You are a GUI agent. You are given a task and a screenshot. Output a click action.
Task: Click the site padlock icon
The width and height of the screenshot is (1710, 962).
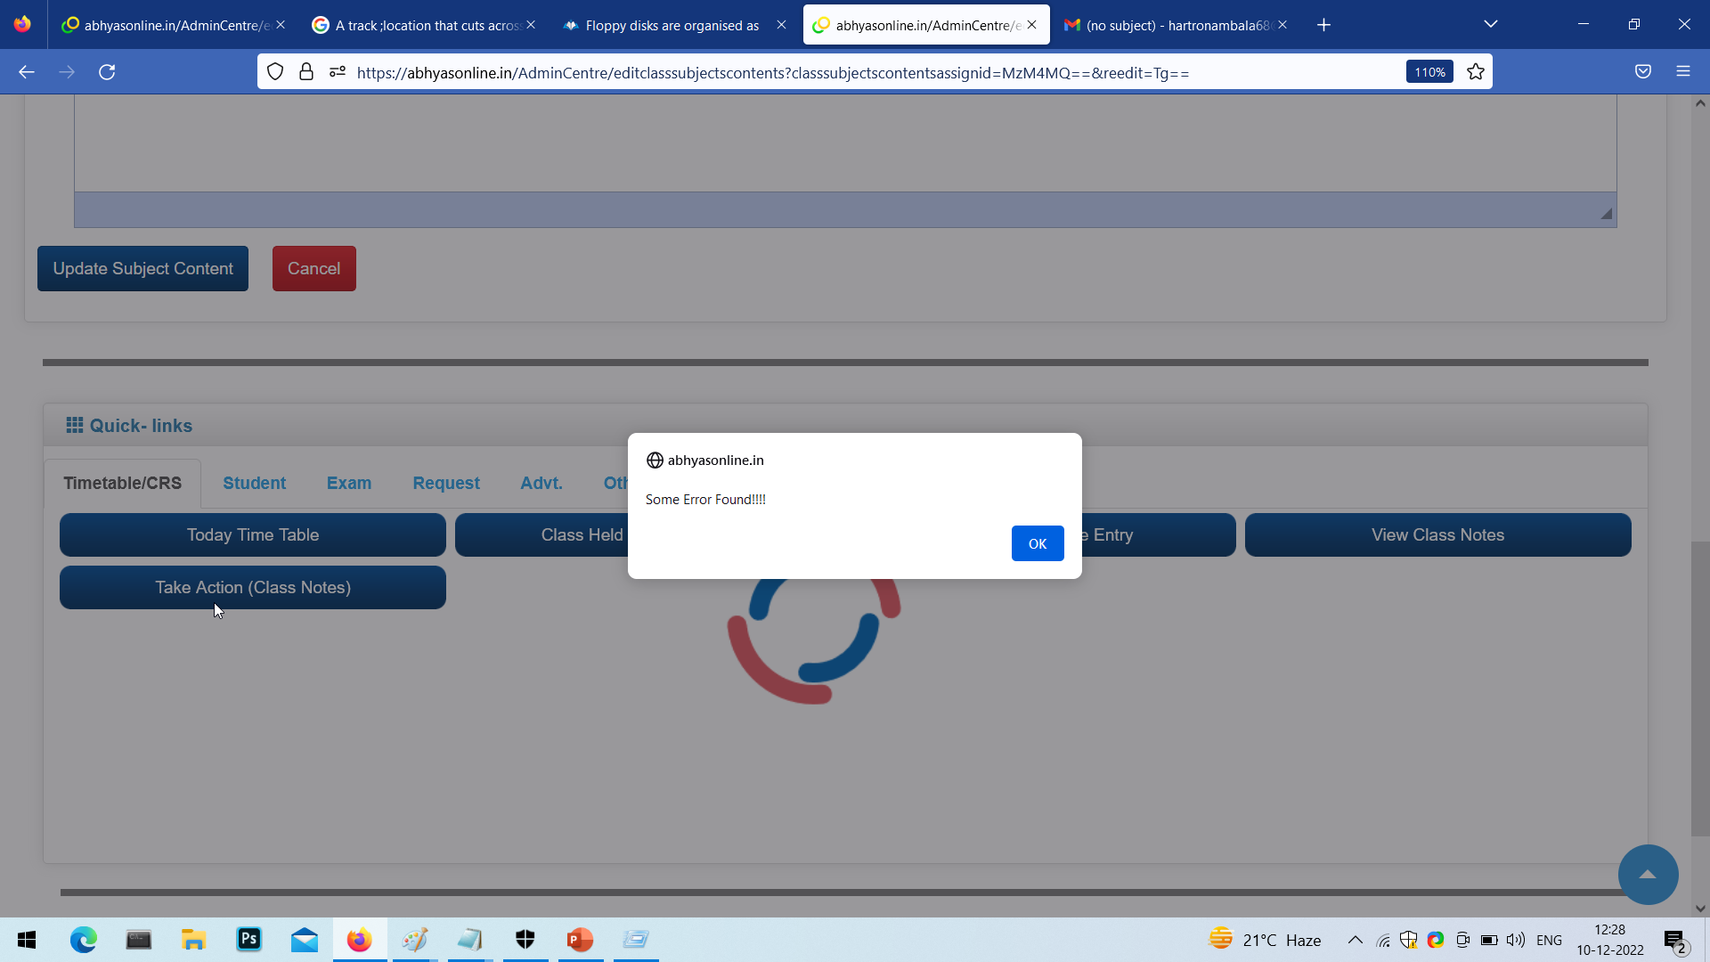[x=306, y=72]
